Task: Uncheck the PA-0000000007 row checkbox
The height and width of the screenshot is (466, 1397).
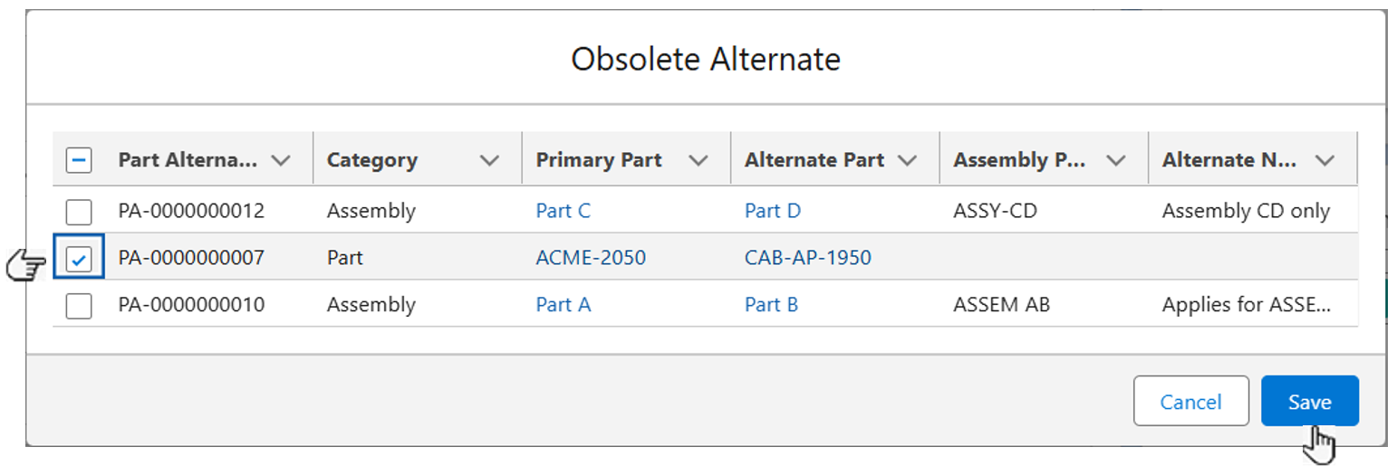Action: click(x=79, y=259)
